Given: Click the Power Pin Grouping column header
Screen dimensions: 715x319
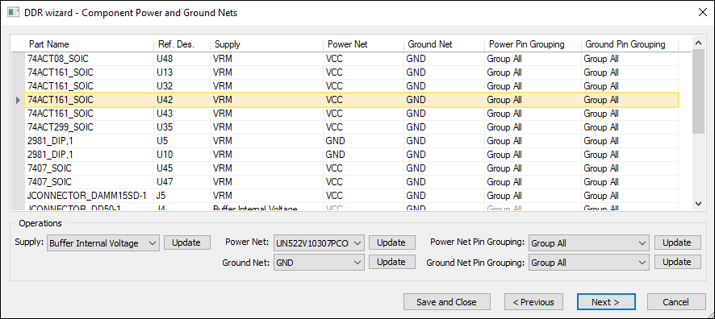Looking at the screenshot, I should pyautogui.click(x=533, y=44).
